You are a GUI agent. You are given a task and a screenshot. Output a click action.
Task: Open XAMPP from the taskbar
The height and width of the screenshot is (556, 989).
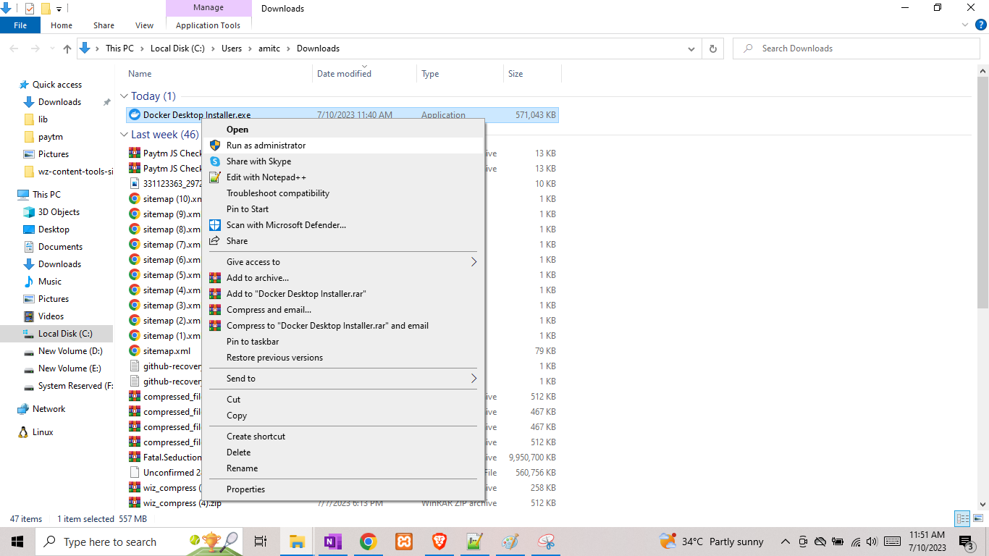pyautogui.click(x=403, y=542)
